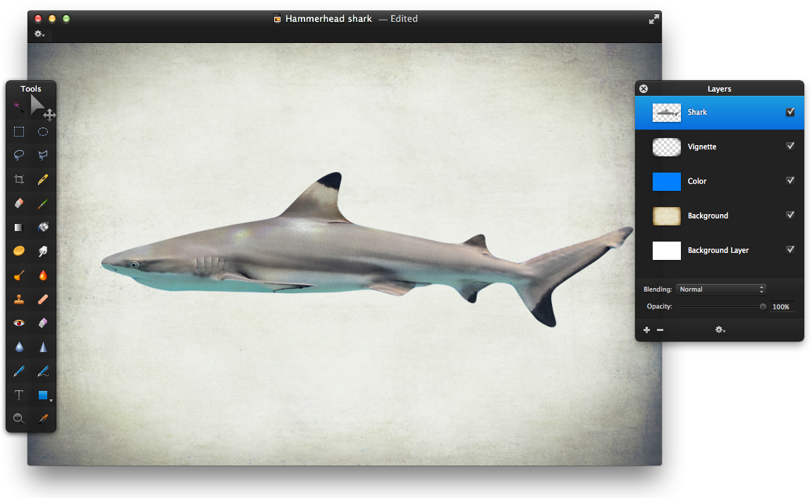The image size is (812, 498).
Task: Select the Crop tool
Action: [x=18, y=179]
